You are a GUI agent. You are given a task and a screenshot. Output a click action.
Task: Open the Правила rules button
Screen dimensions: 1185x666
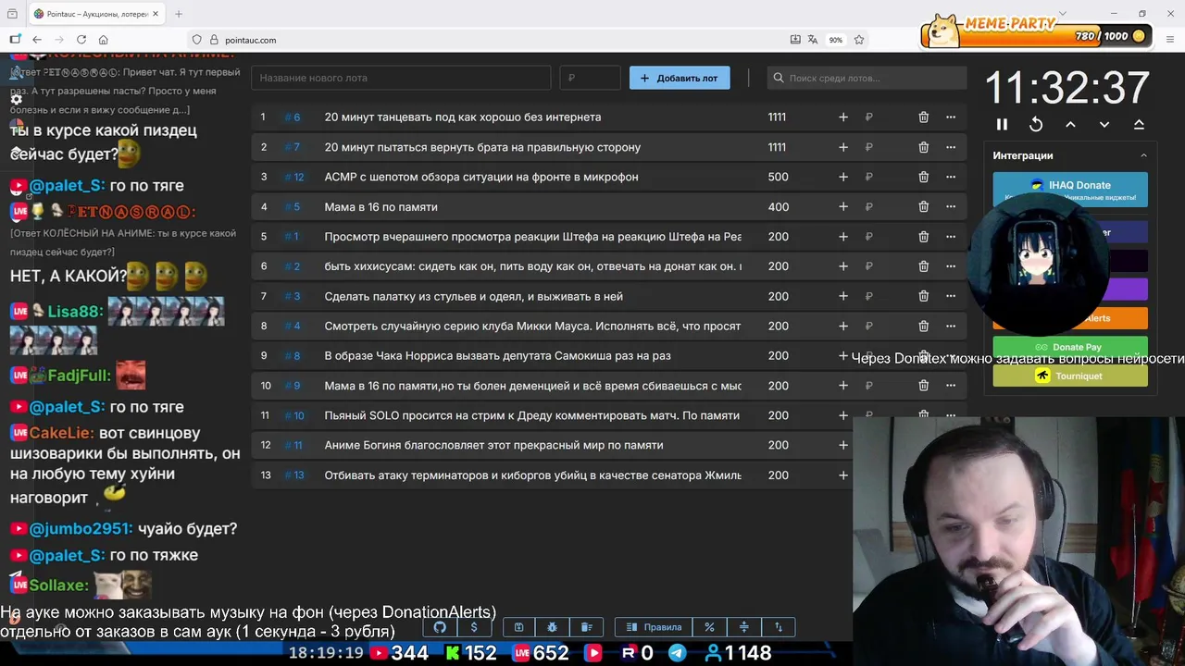[x=654, y=627]
